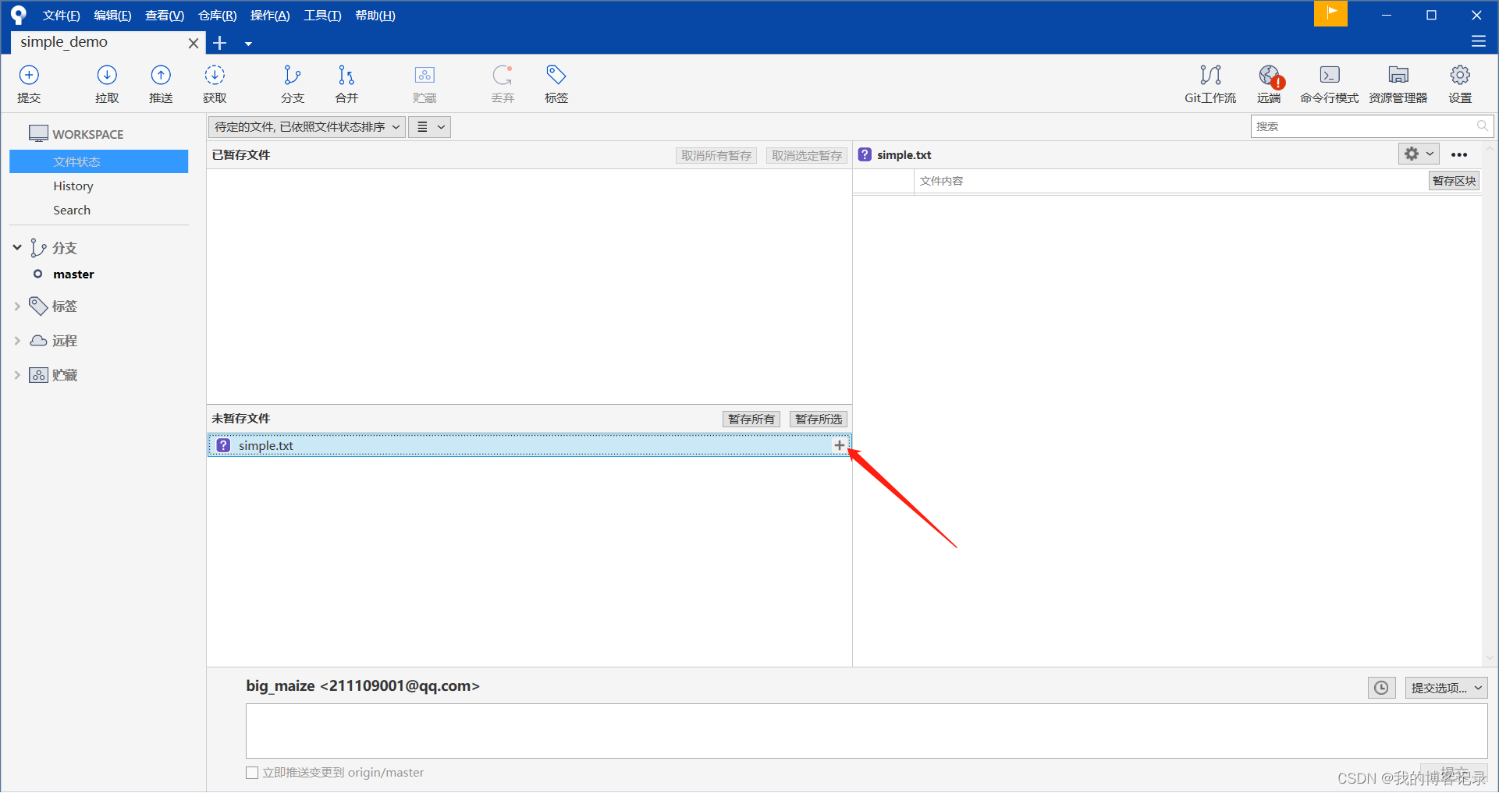
Task: Open the three-dots menu for simple.txt diff
Action: click(1459, 154)
